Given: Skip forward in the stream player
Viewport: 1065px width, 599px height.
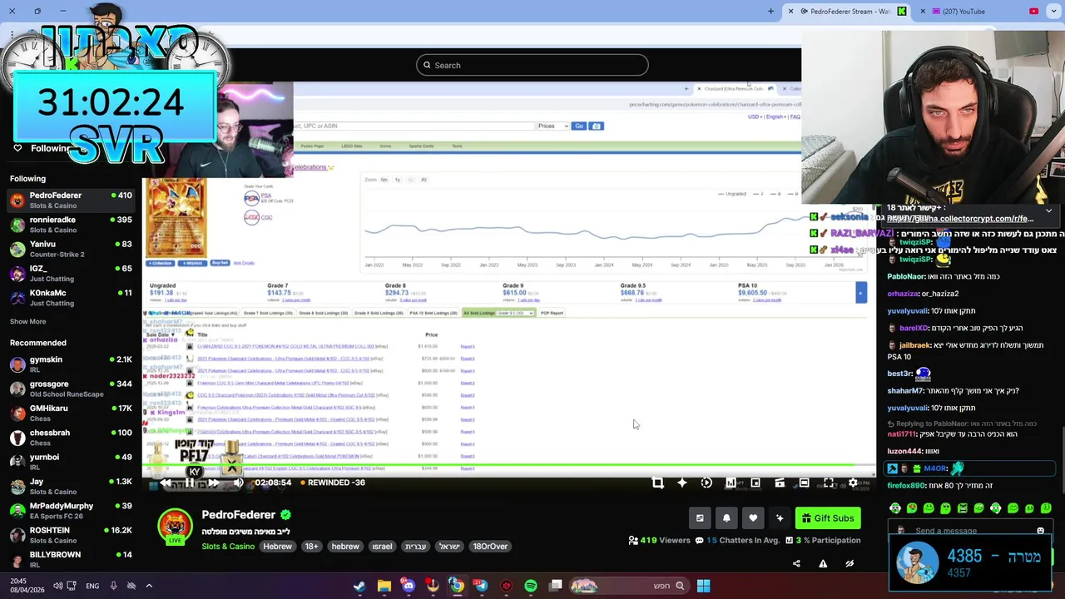Looking at the screenshot, I should click(x=213, y=483).
